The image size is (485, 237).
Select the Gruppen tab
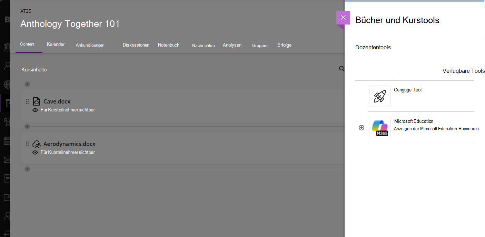tap(260, 46)
